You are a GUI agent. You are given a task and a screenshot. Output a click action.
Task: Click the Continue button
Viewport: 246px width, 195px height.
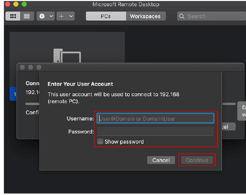197,160
